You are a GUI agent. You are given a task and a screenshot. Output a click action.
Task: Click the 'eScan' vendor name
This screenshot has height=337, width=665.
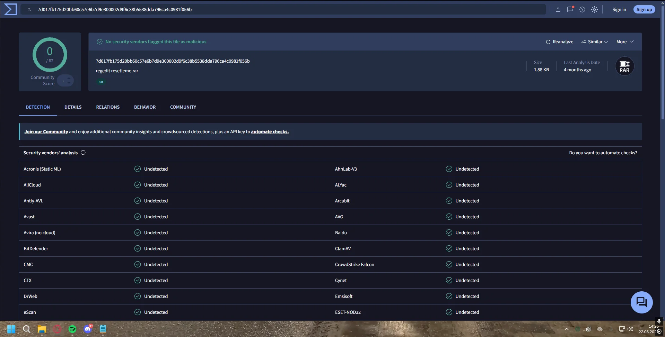tap(30, 312)
